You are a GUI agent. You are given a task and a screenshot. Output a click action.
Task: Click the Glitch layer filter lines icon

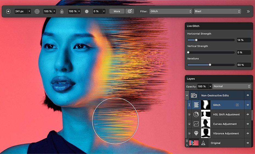(x=196, y=105)
